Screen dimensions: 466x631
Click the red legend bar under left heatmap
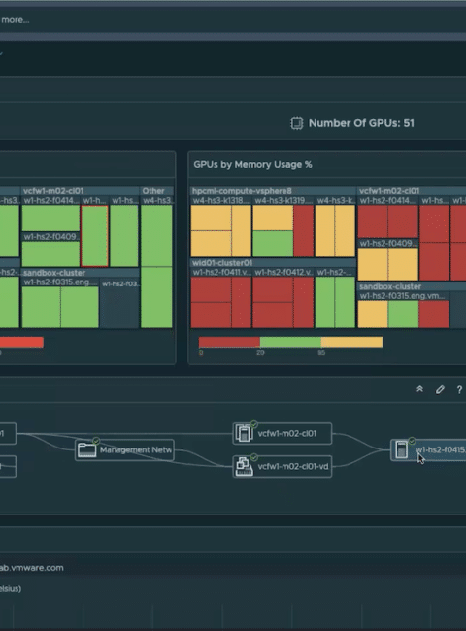click(21, 342)
